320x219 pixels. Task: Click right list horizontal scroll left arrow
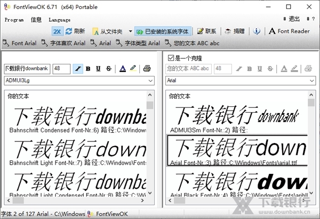tap(170, 200)
